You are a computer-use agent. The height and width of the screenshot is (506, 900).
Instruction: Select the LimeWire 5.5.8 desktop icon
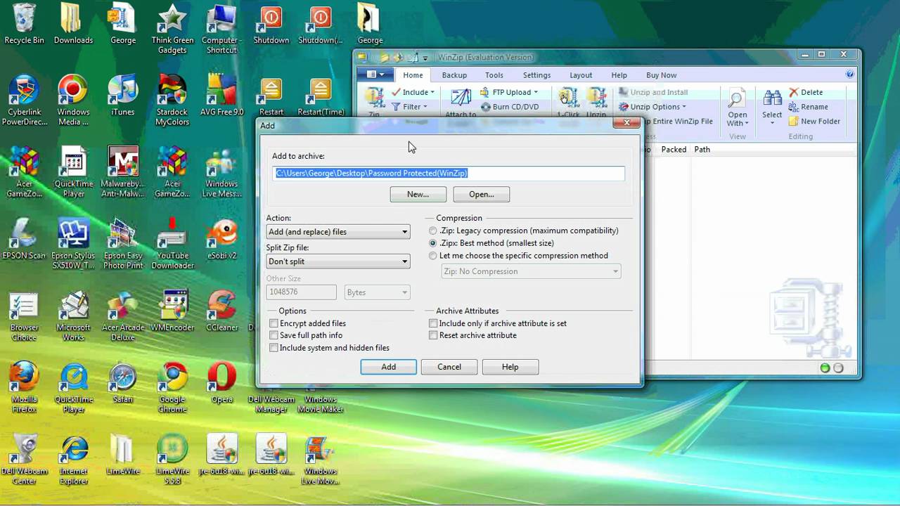tap(172, 460)
